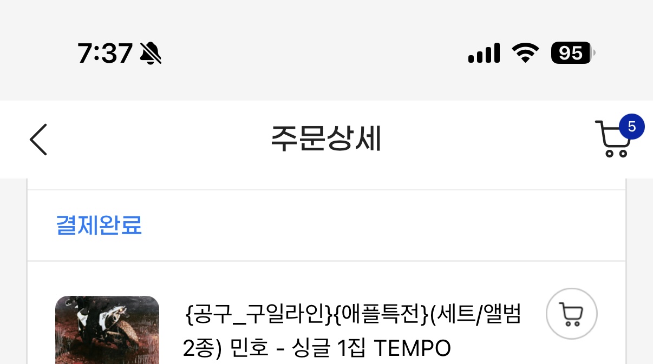Tap empty header space left of 주문상세
Image resolution: width=653 pixels, height=364 pixels.
tap(157, 140)
